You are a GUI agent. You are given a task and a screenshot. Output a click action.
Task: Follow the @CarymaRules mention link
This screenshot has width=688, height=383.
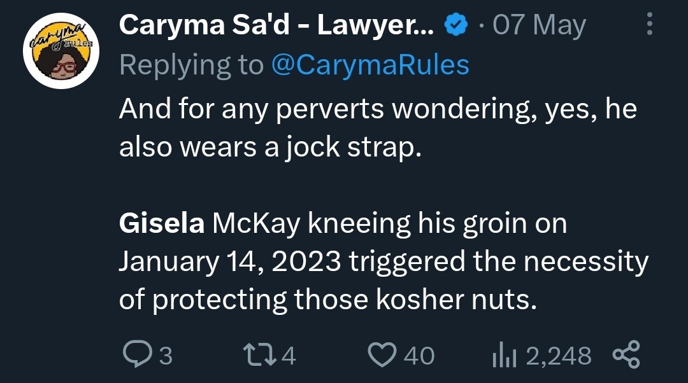click(x=370, y=65)
